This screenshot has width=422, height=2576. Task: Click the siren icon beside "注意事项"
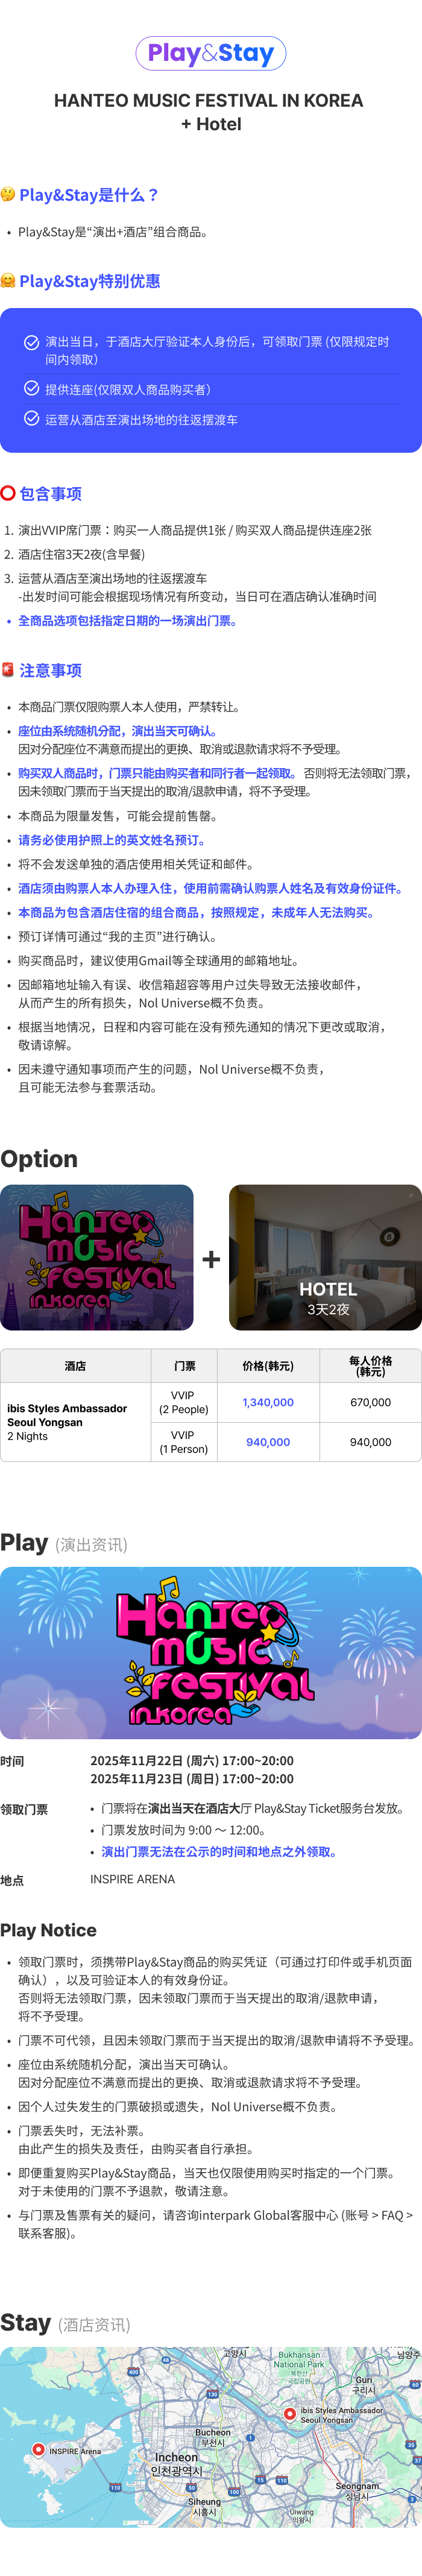click(8, 670)
